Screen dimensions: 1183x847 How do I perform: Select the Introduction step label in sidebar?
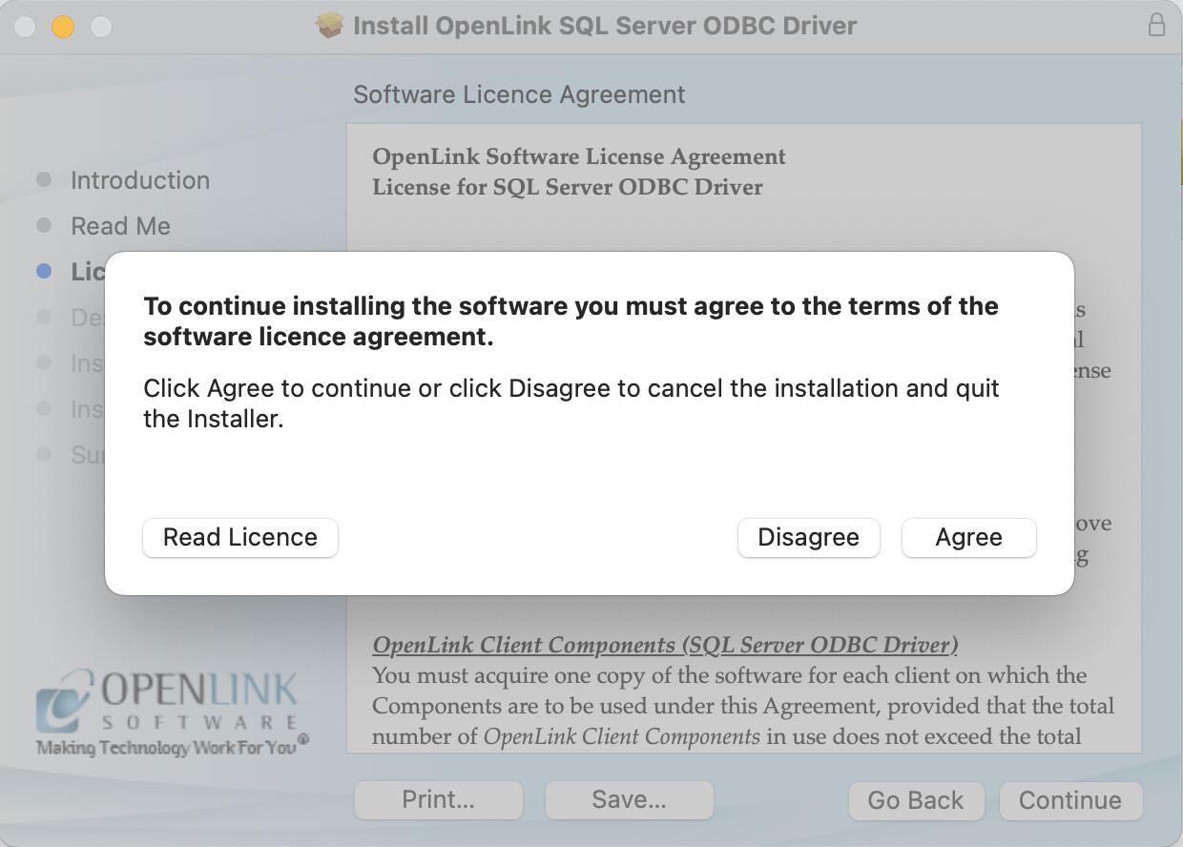pyautogui.click(x=140, y=180)
